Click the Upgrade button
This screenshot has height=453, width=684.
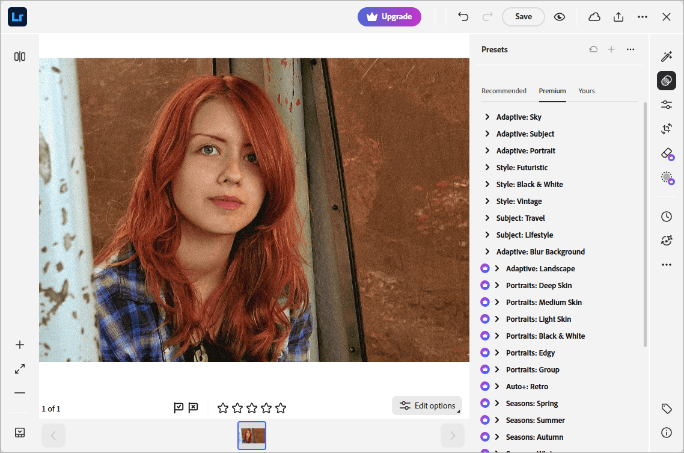click(x=389, y=17)
